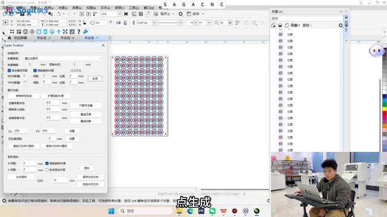The image size is (387, 217).
Task: Expand the Undo history dropdown arrow
Action: pos(63,14)
